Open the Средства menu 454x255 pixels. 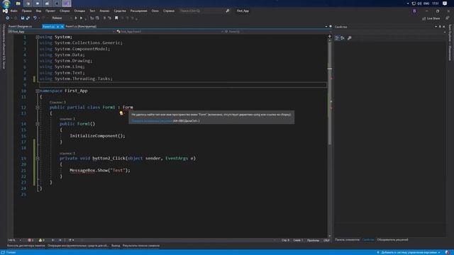tap(120, 11)
